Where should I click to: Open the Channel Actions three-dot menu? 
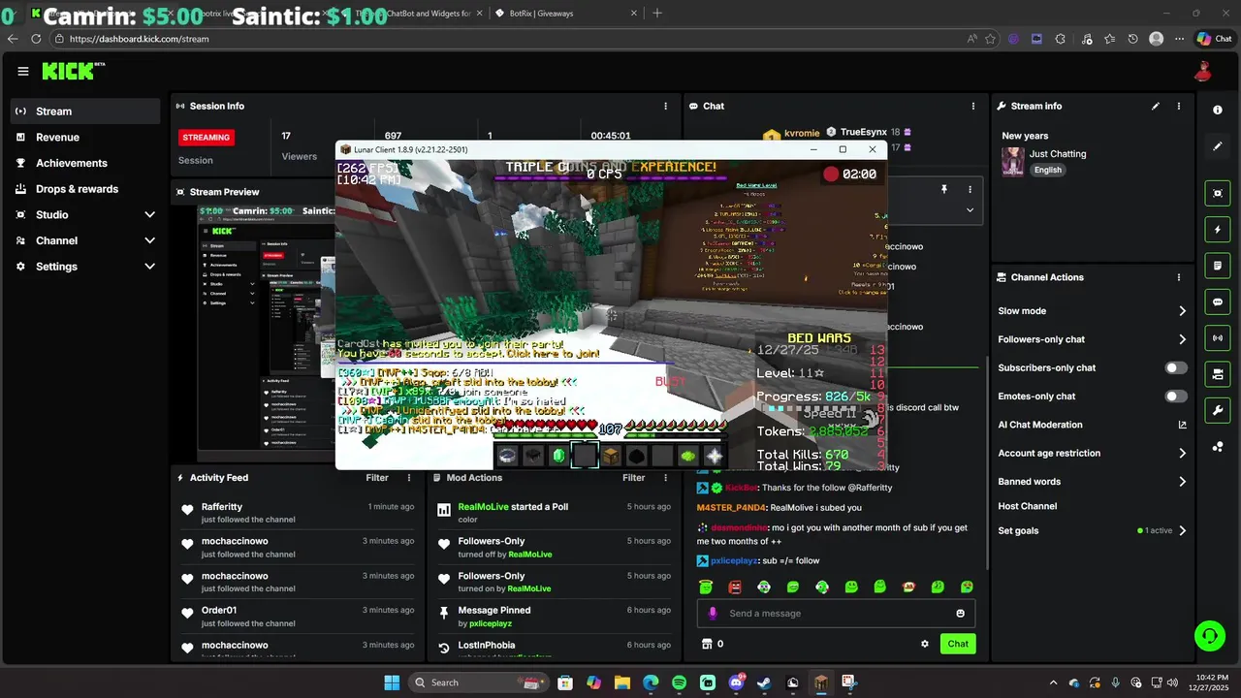[x=1179, y=277]
